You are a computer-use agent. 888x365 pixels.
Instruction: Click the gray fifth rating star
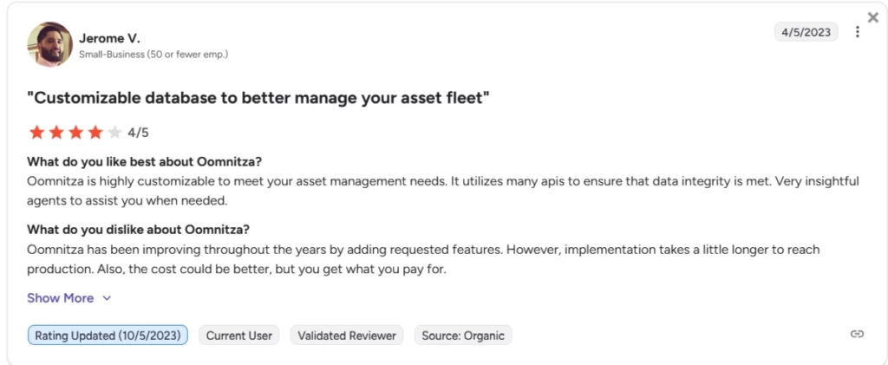point(114,133)
